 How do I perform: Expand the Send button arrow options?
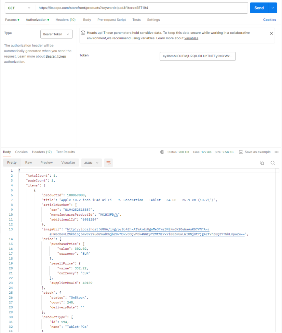click(x=273, y=8)
